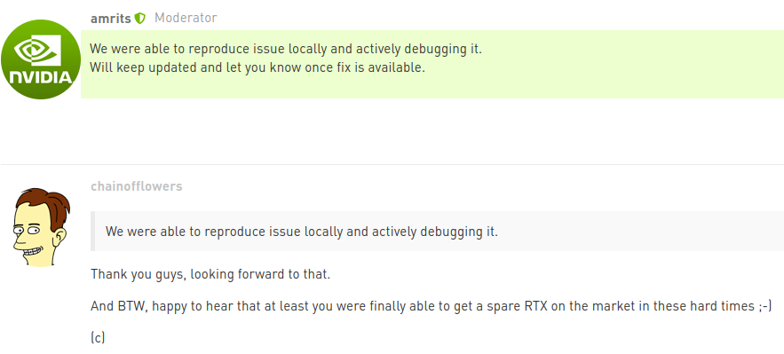This screenshot has width=784, height=354.
Task: Click the 'And BTW, happy to hear' paragraph
Action: 431,306
